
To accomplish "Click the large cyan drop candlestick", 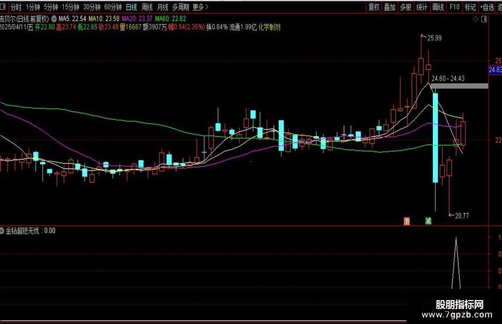I will 436,138.
